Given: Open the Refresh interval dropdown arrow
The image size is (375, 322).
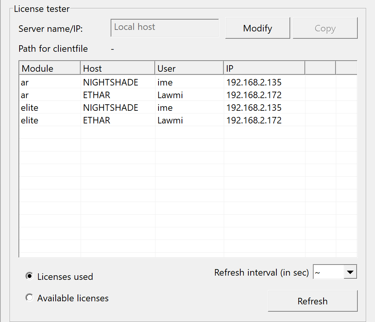Looking at the screenshot, I should 350,273.
